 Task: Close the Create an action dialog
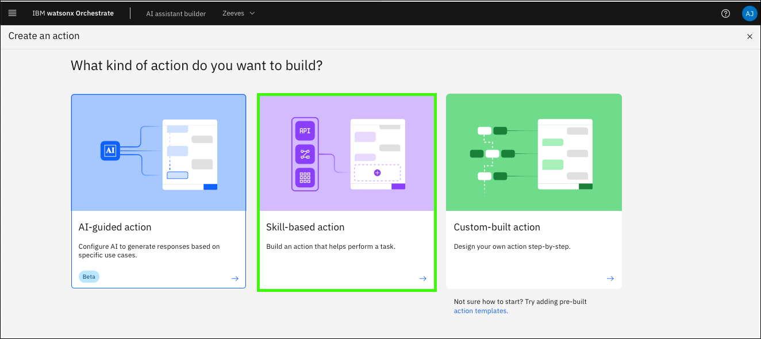click(x=749, y=36)
